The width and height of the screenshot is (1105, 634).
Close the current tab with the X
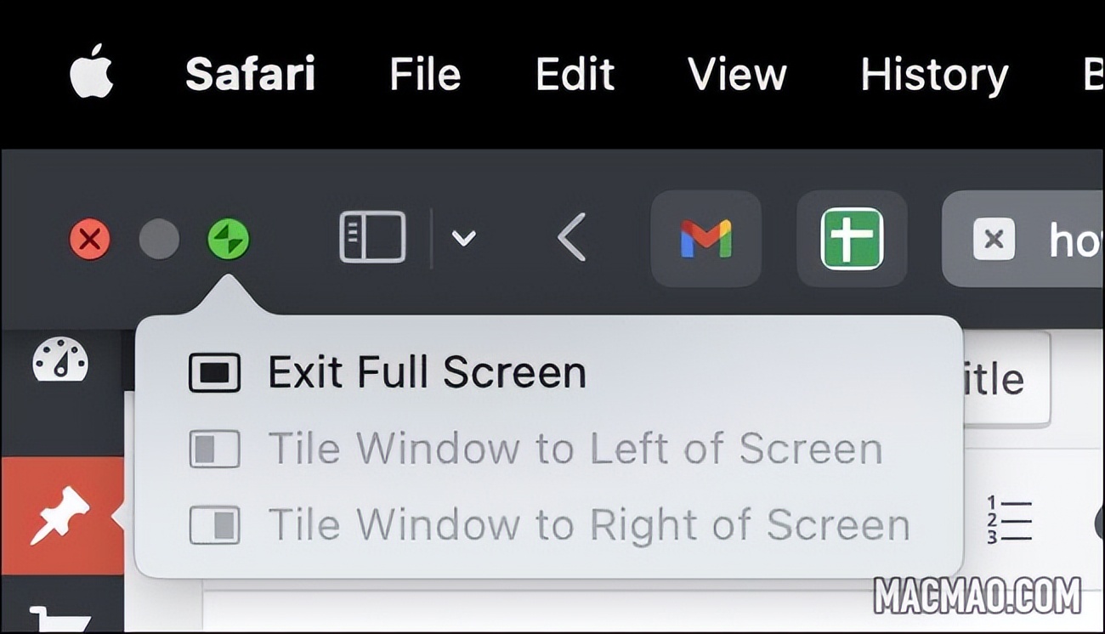[x=994, y=239]
